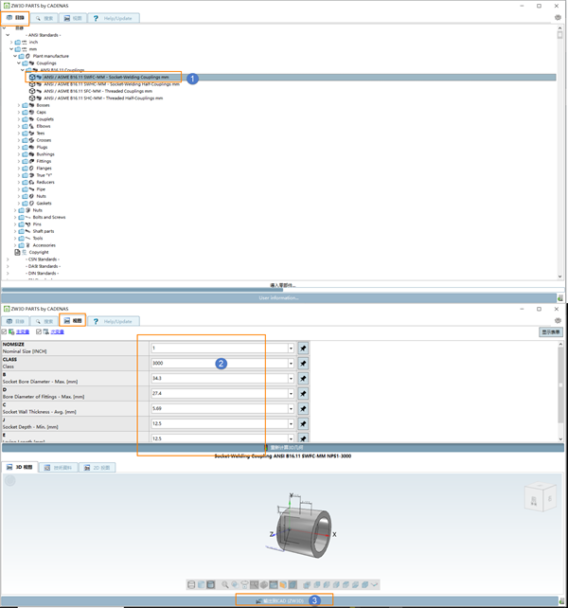Click the orientation cube in 3D view
This screenshot has height=608, width=568.
click(541, 497)
